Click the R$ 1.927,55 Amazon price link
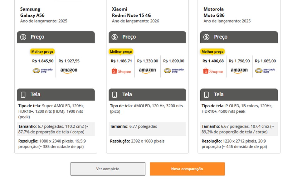Viewport: 307px width, 184px height. point(69,61)
